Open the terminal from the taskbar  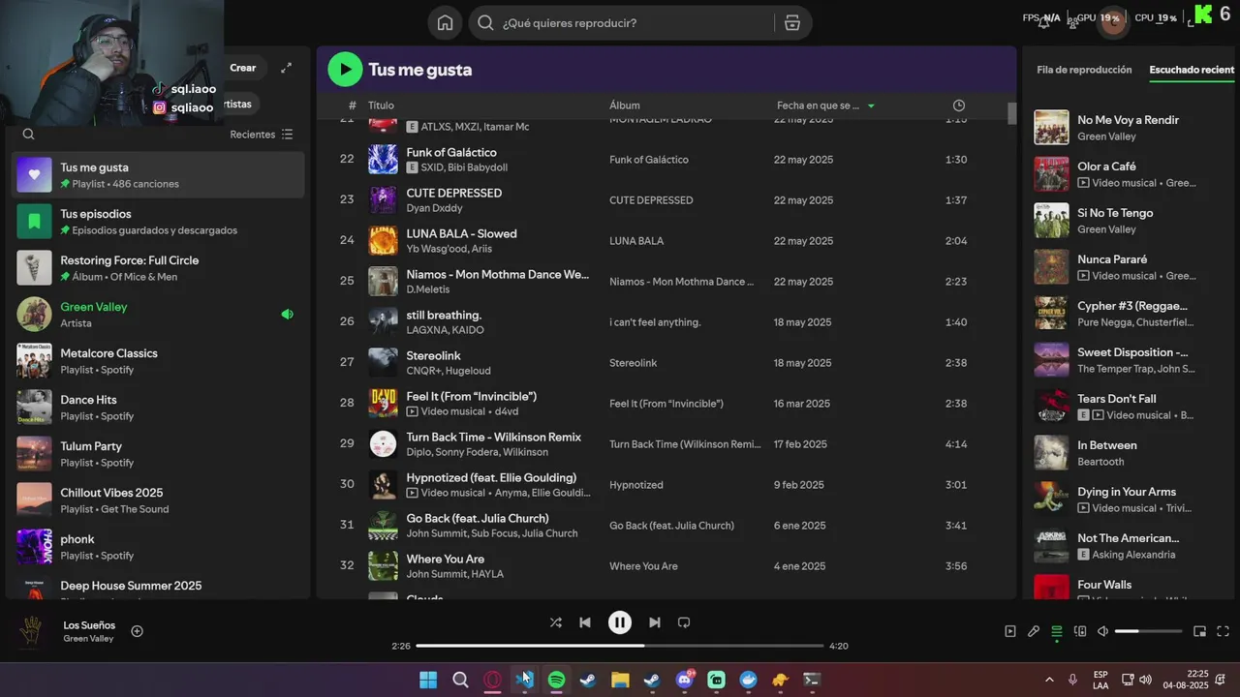[x=812, y=680]
